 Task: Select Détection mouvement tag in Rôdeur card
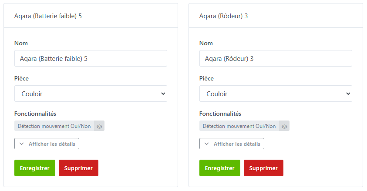coord(239,126)
